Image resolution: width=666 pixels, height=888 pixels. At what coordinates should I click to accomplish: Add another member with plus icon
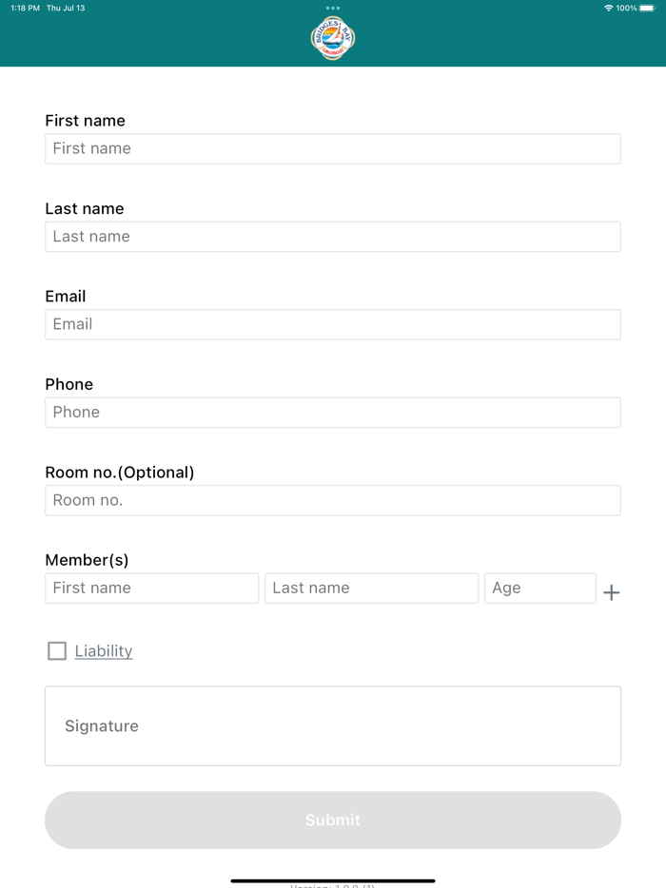[x=612, y=592]
